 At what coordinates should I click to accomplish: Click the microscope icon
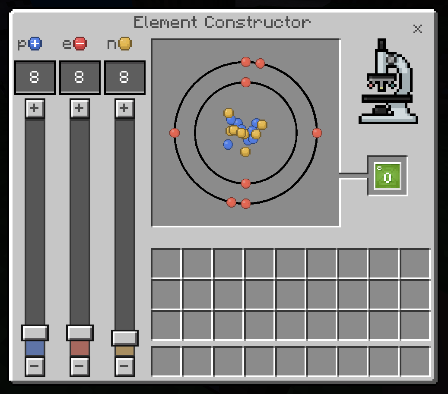click(x=388, y=83)
